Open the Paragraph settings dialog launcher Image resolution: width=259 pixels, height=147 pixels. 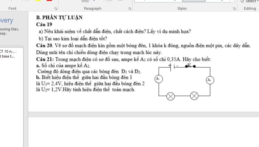130,9
